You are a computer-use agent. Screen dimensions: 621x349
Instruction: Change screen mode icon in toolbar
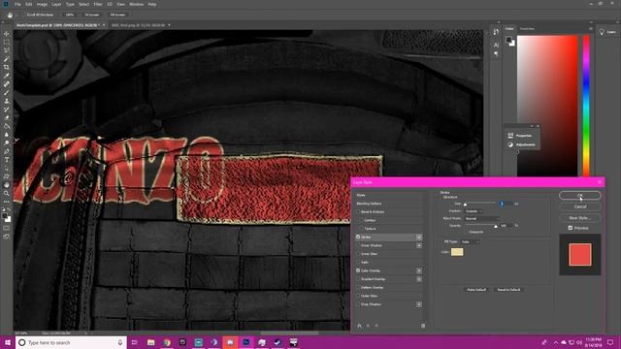7,237
